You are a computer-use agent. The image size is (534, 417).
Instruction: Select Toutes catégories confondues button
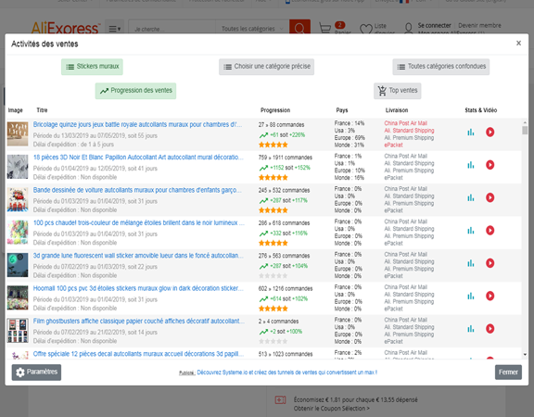pyautogui.click(x=441, y=67)
